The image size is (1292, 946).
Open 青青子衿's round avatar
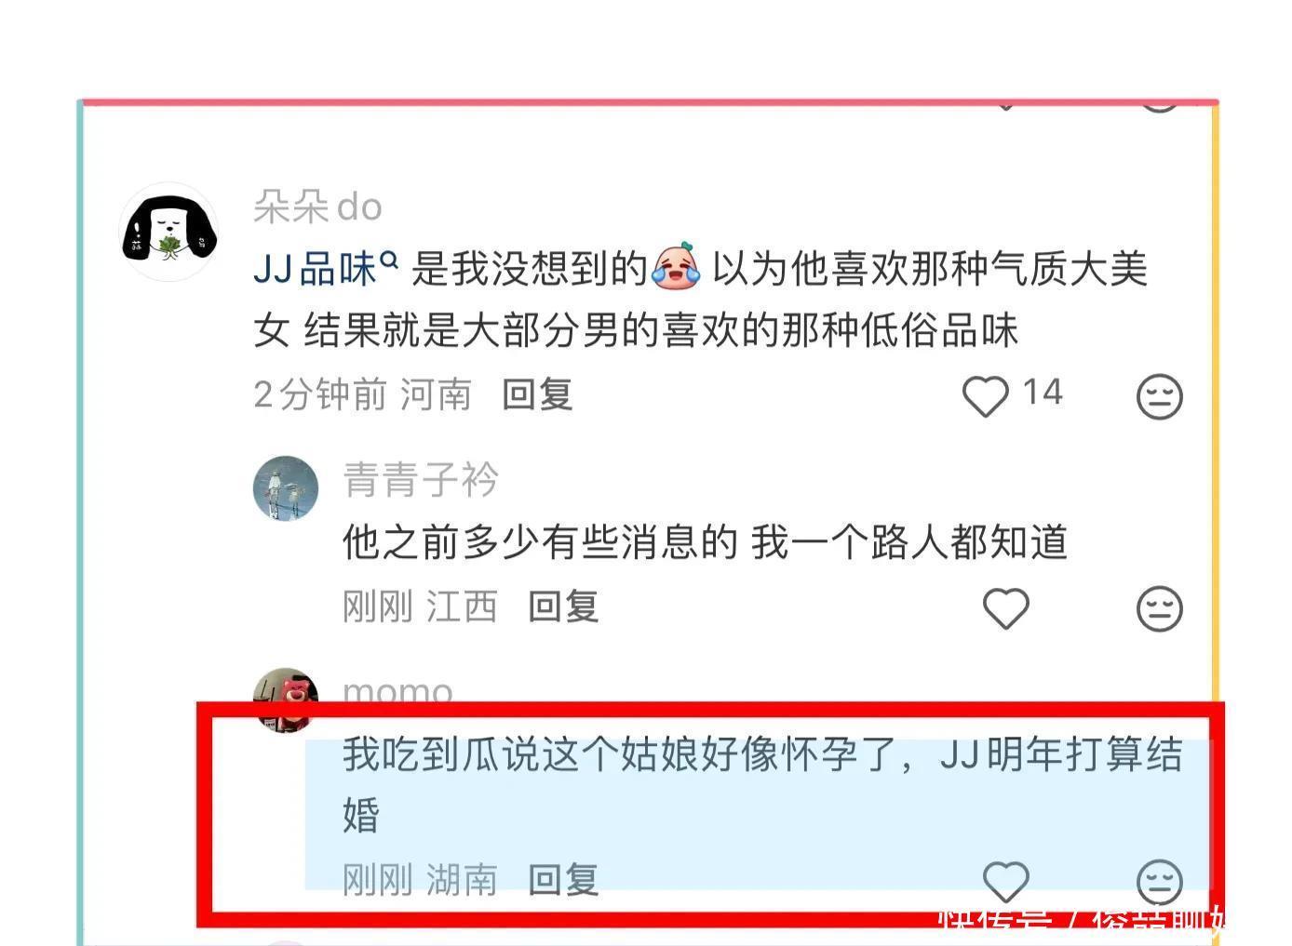click(x=286, y=488)
